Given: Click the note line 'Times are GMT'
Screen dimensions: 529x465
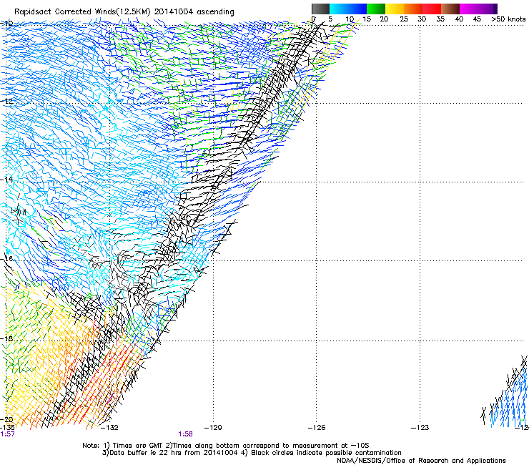Looking at the screenshot, I should pyautogui.click(x=138, y=446).
